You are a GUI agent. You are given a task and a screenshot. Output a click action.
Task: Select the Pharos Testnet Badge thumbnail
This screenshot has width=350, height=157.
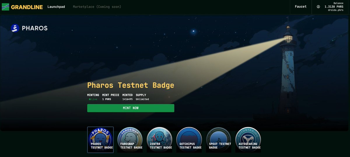coord(100,140)
